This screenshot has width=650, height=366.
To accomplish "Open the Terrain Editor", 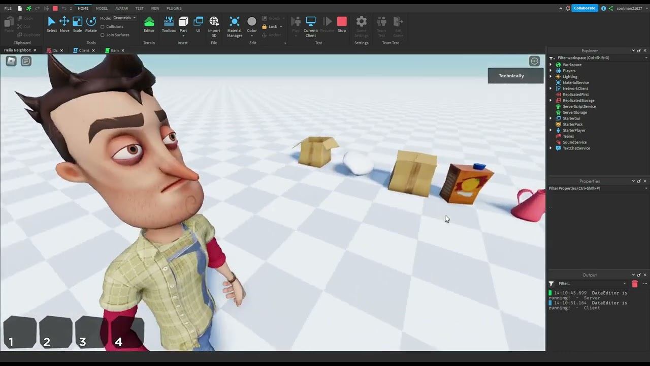I will point(149,24).
